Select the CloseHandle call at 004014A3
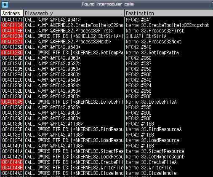The image size is (213, 177). (107, 173)
